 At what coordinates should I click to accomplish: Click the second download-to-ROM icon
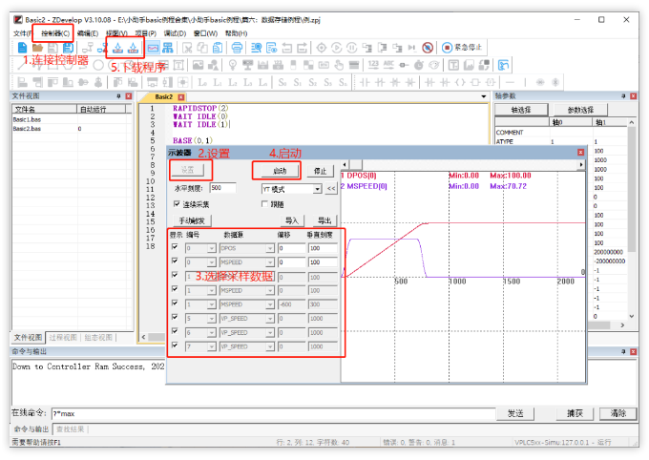tap(133, 48)
